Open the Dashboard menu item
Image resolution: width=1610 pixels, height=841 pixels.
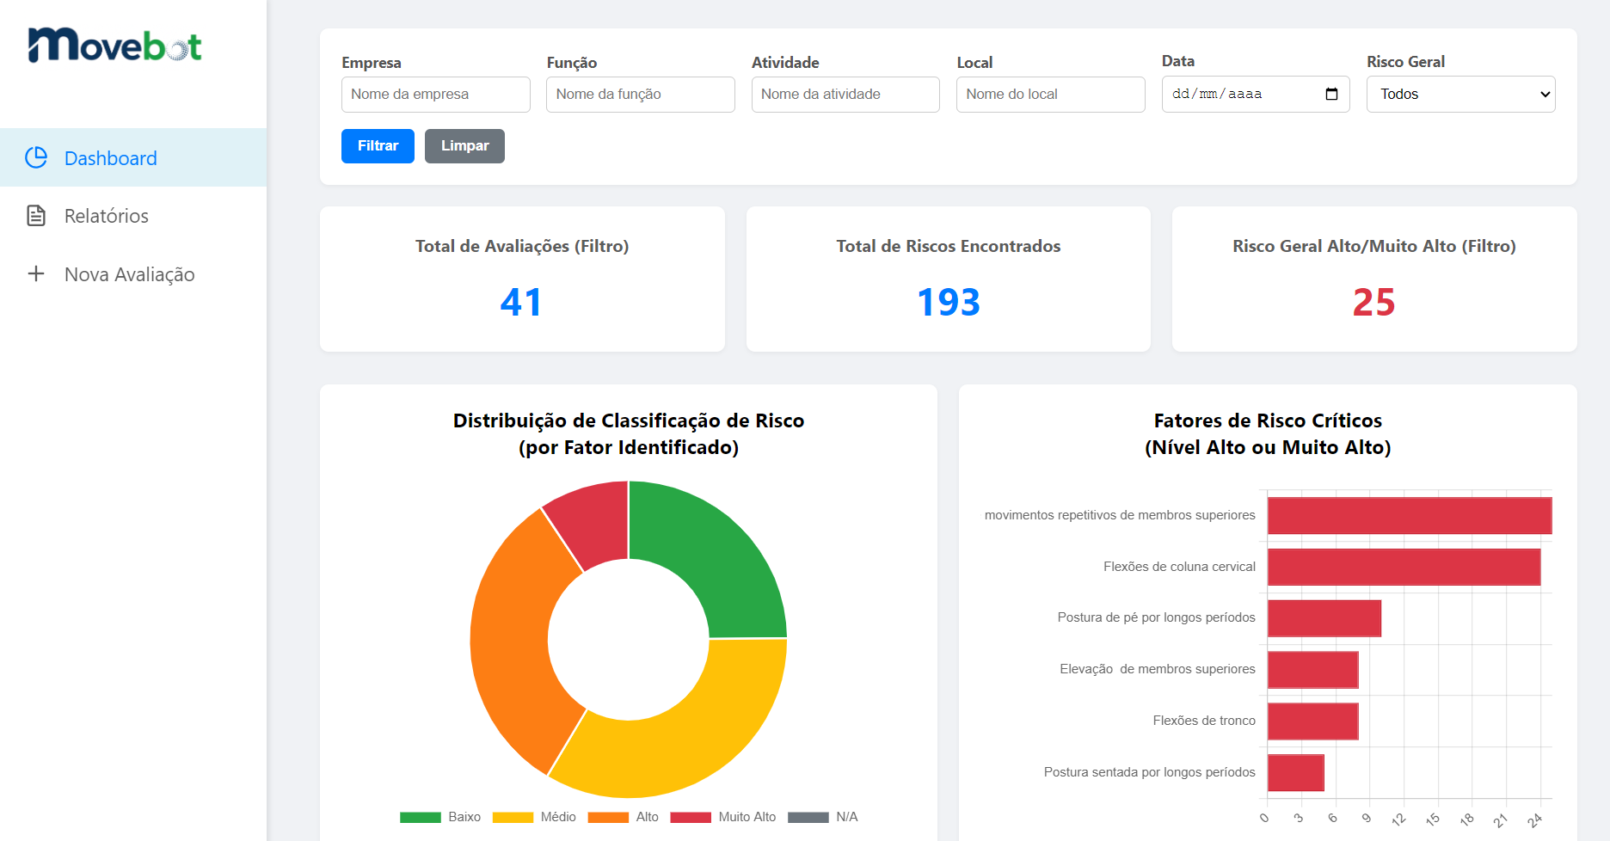[133, 157]
